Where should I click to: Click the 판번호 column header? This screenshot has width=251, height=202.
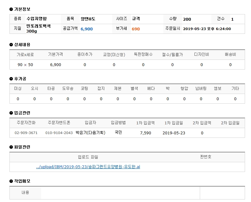coord(205,157)
